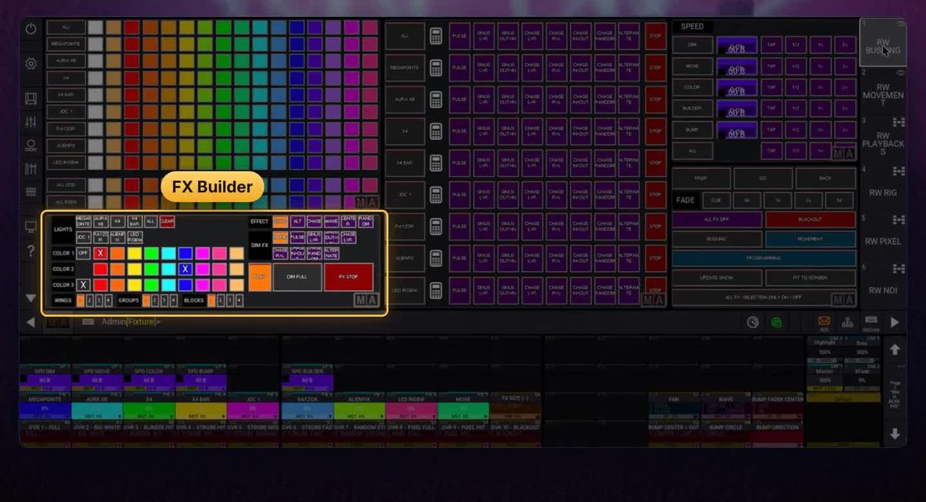This screenshot has width=926, height=502.
Task: Toggle WINGS option 4 in FX Builder
Action: (108, 300)
